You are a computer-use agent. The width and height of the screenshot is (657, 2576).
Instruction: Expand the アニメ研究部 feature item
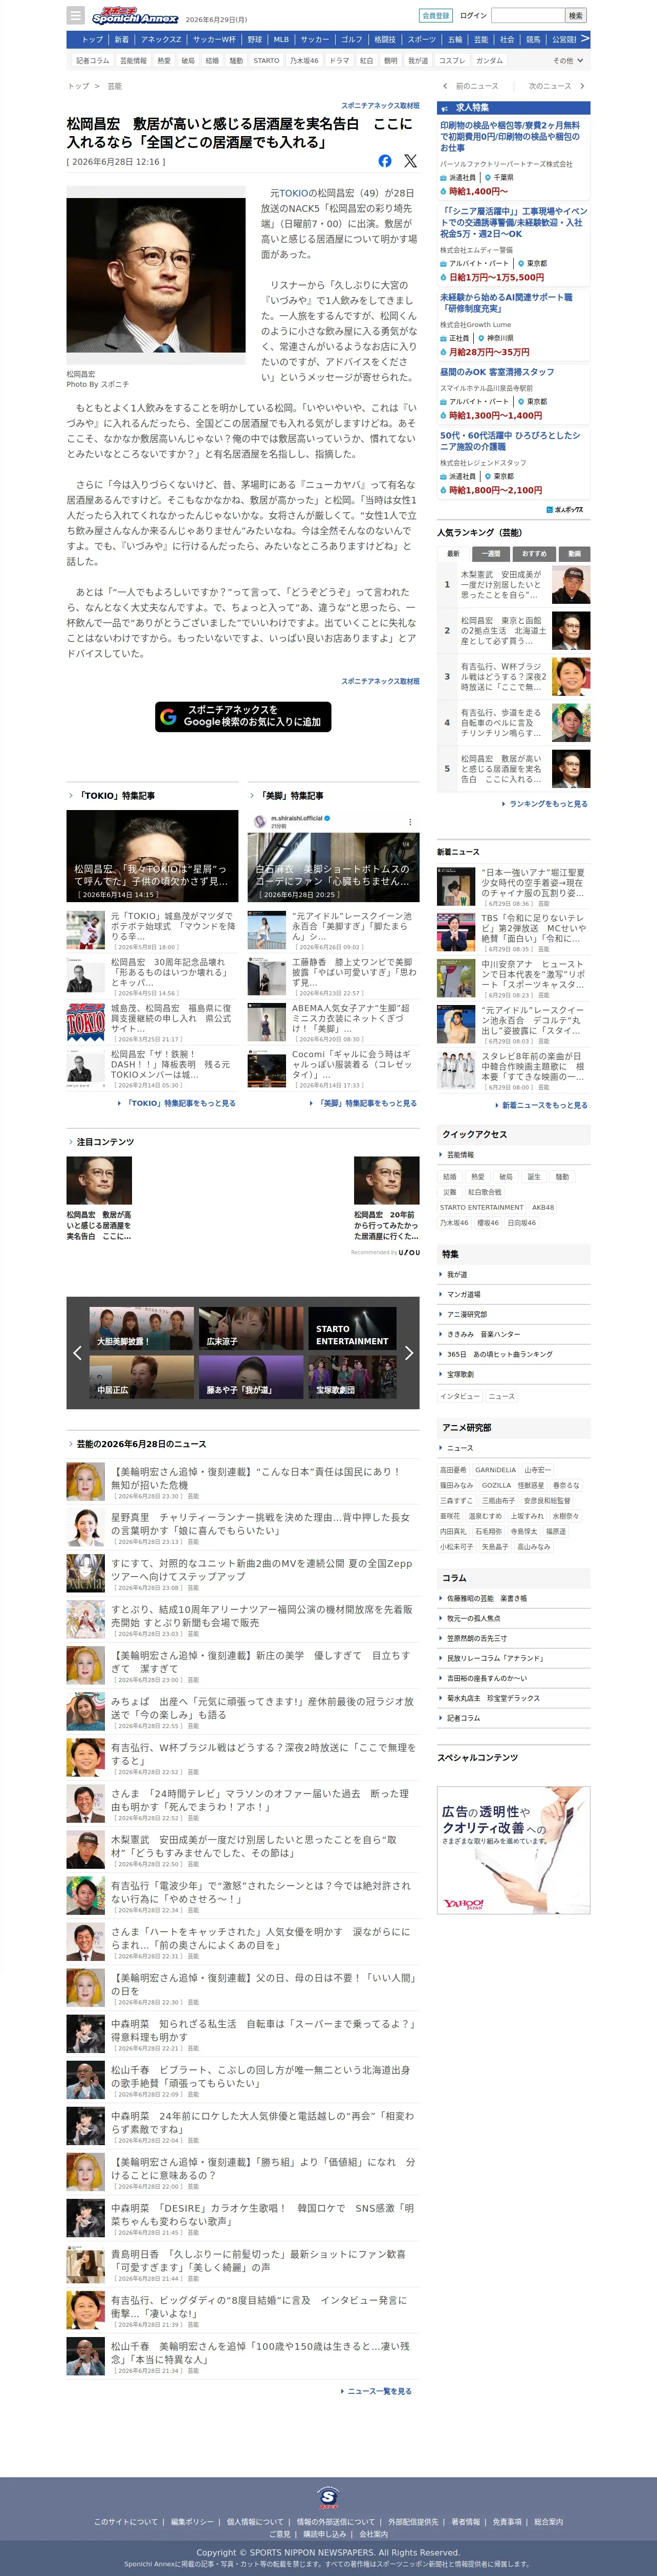click(x=513, y=1314)
